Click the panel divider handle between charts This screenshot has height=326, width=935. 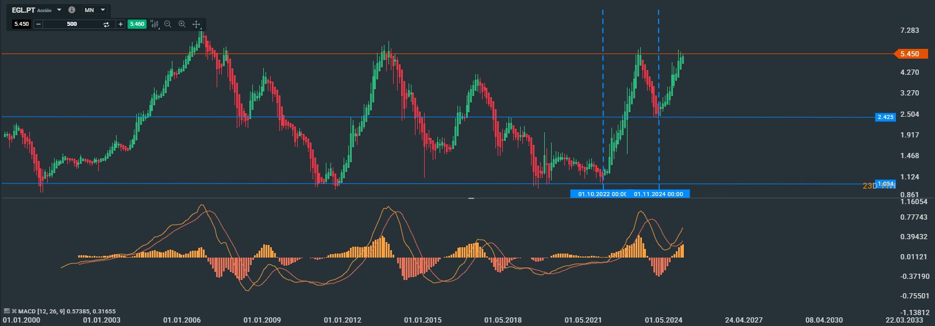point(471,198)
